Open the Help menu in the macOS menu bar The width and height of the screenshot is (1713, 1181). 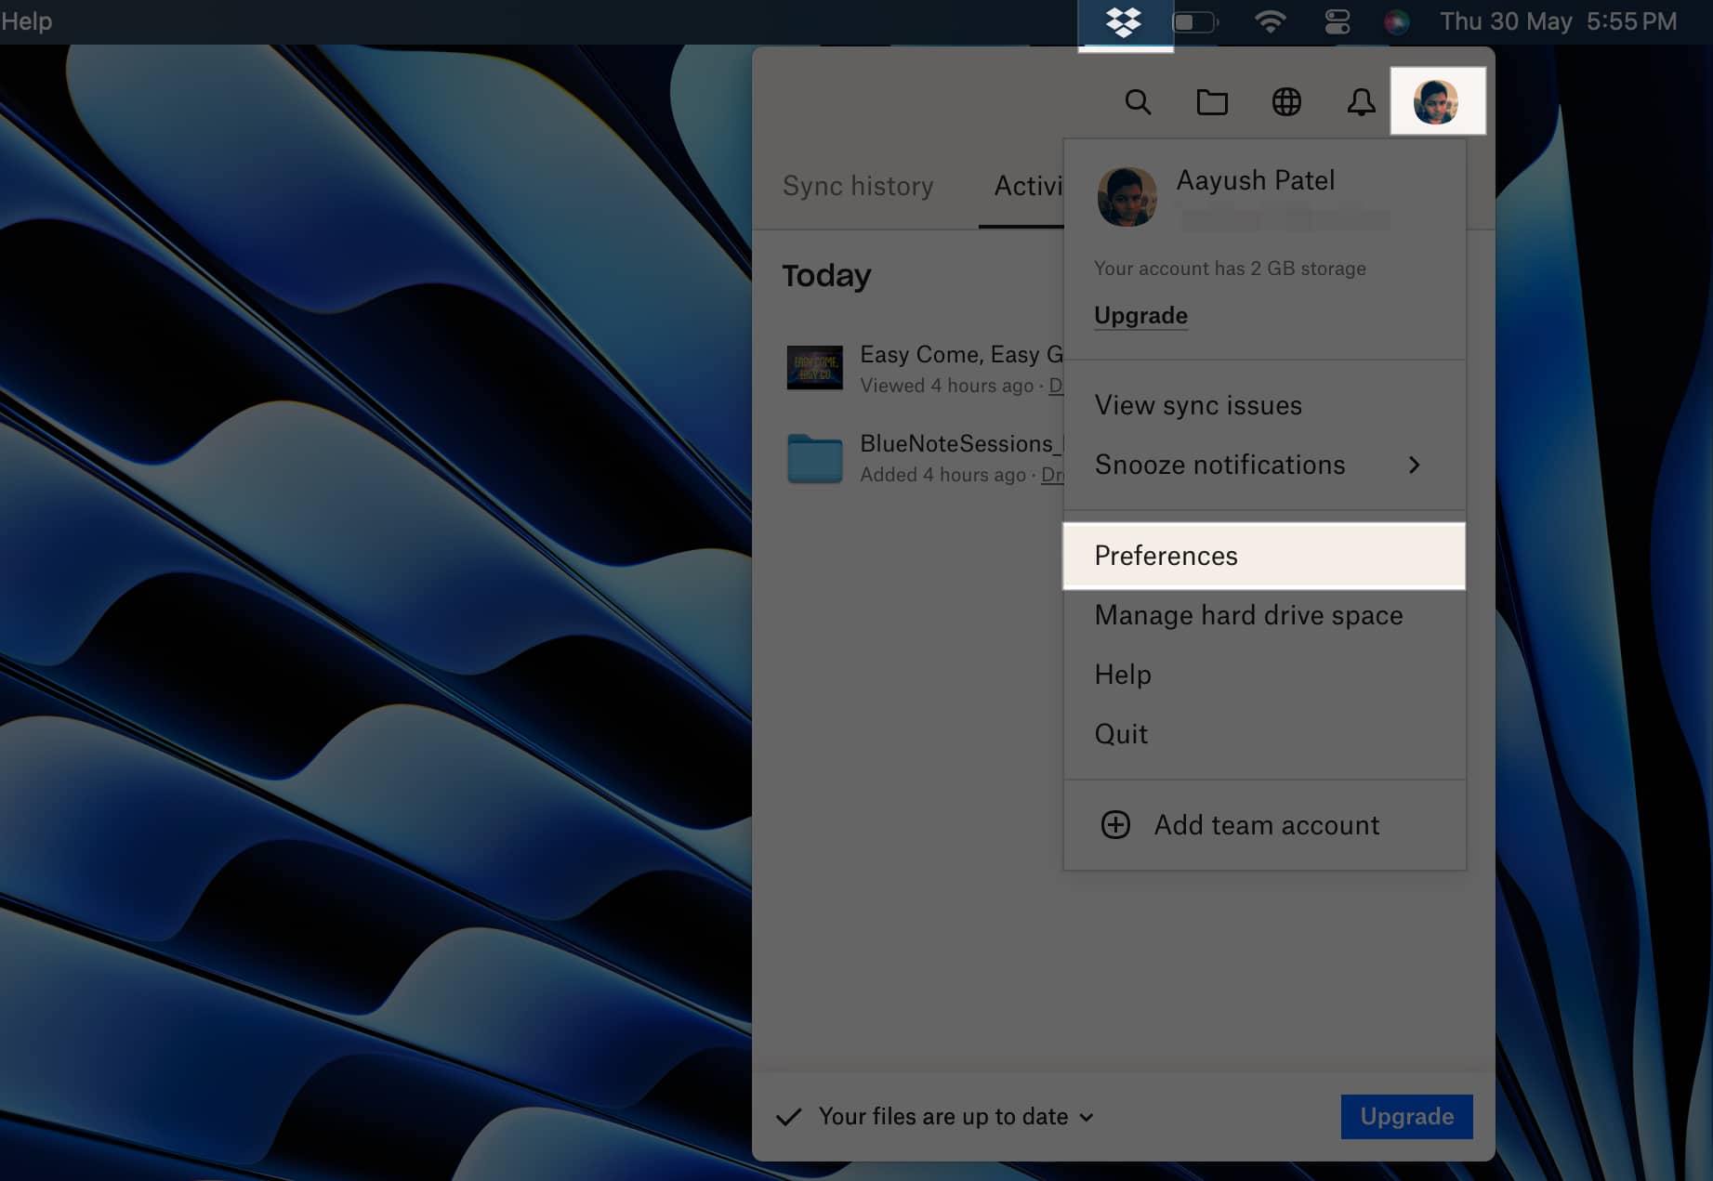pos(27,21)
